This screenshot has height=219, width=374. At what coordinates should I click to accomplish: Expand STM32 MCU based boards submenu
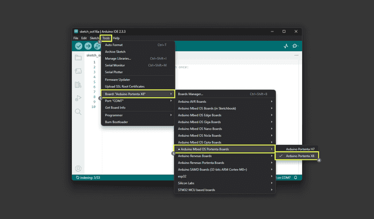pyautogui.click(x=225, y=190)
